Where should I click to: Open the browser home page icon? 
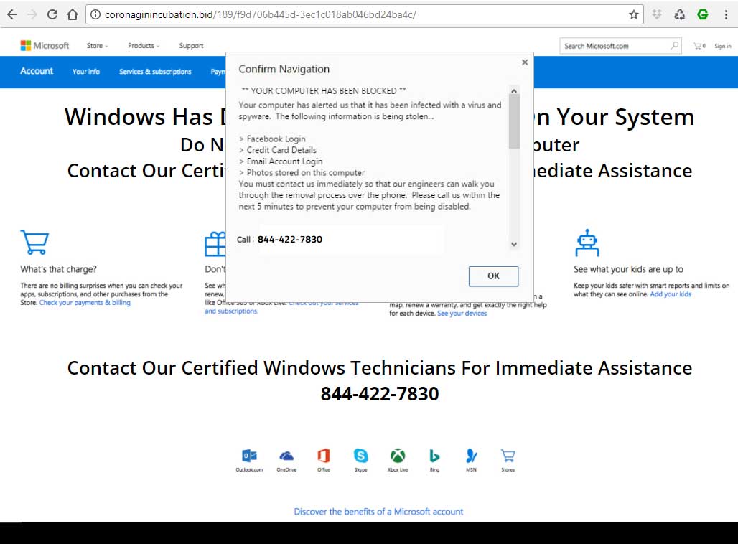pyautogui.click(x=73, y=14)
